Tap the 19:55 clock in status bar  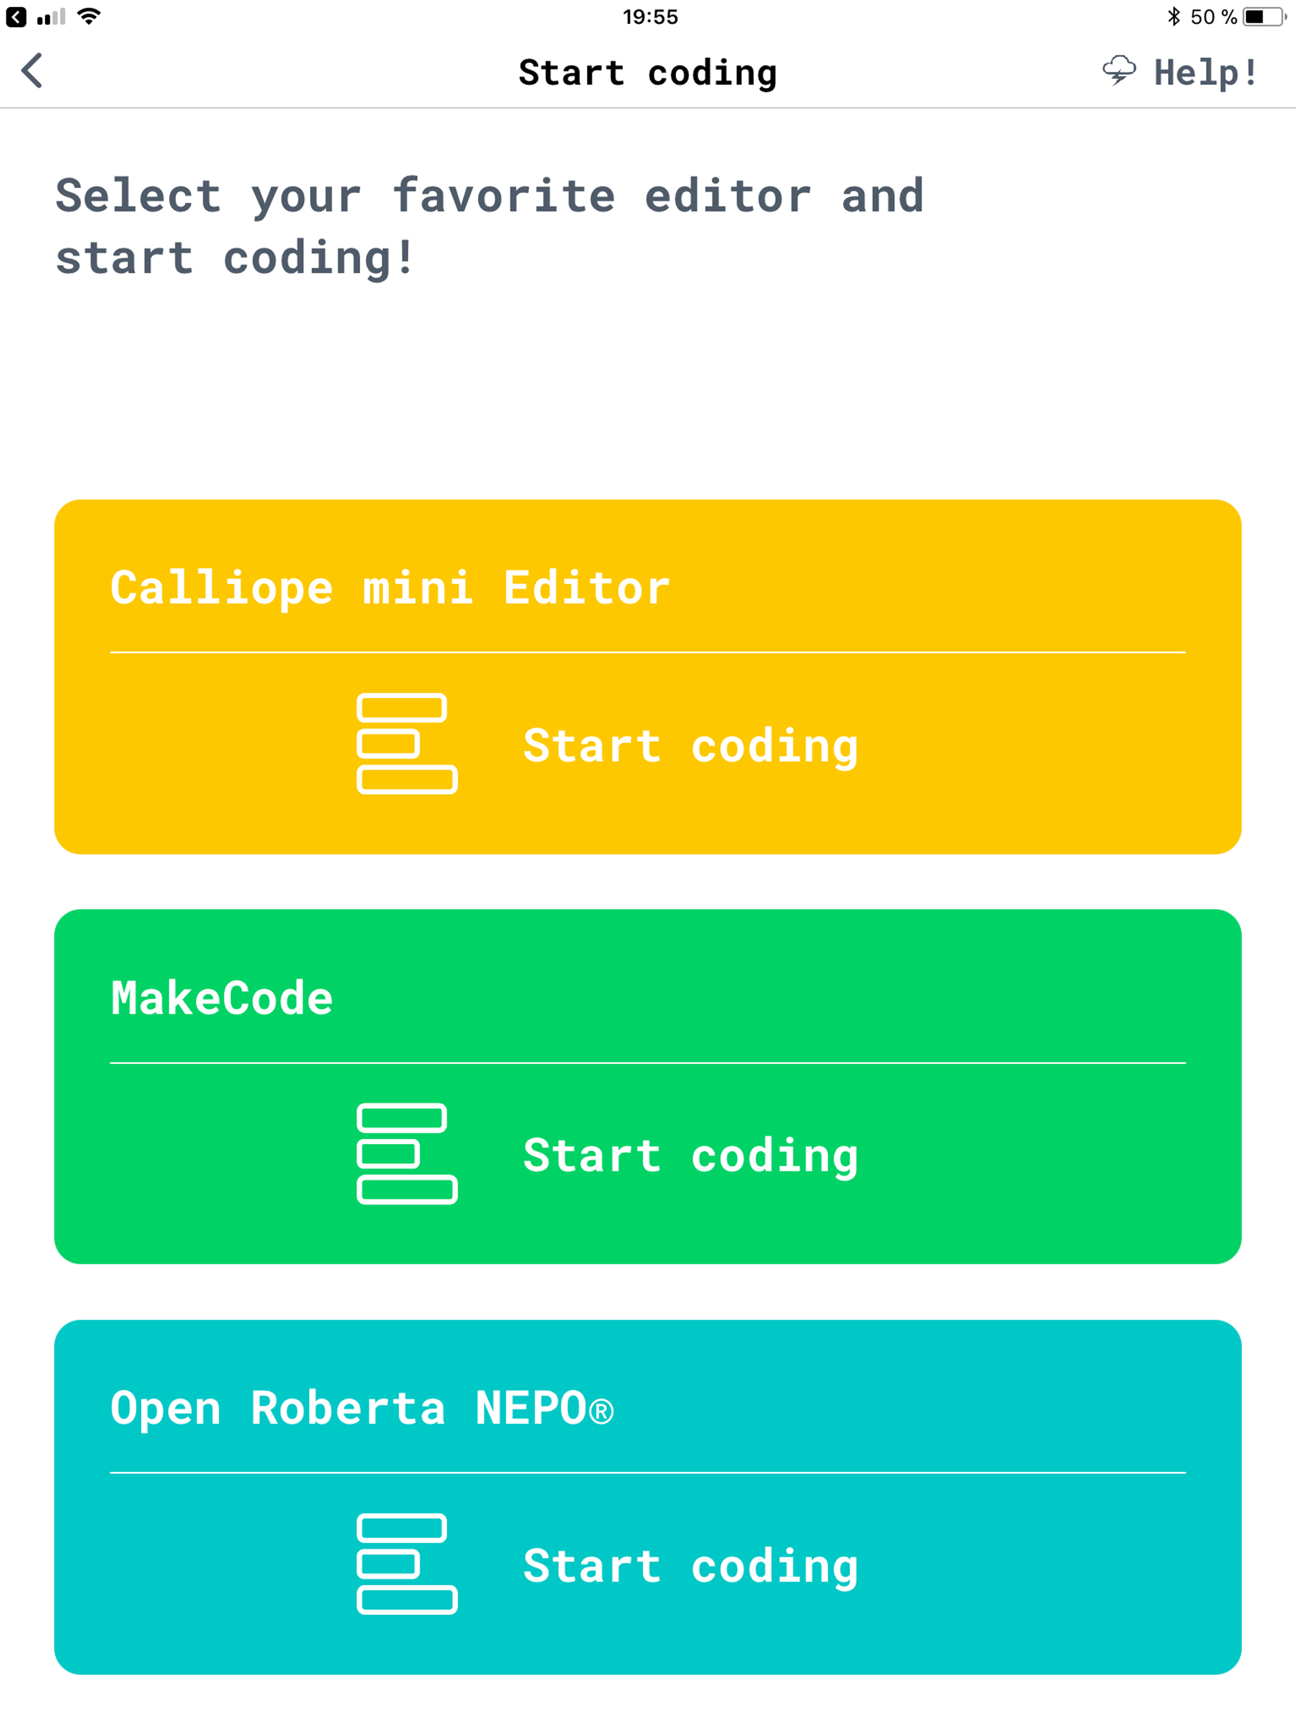[649, 16]
